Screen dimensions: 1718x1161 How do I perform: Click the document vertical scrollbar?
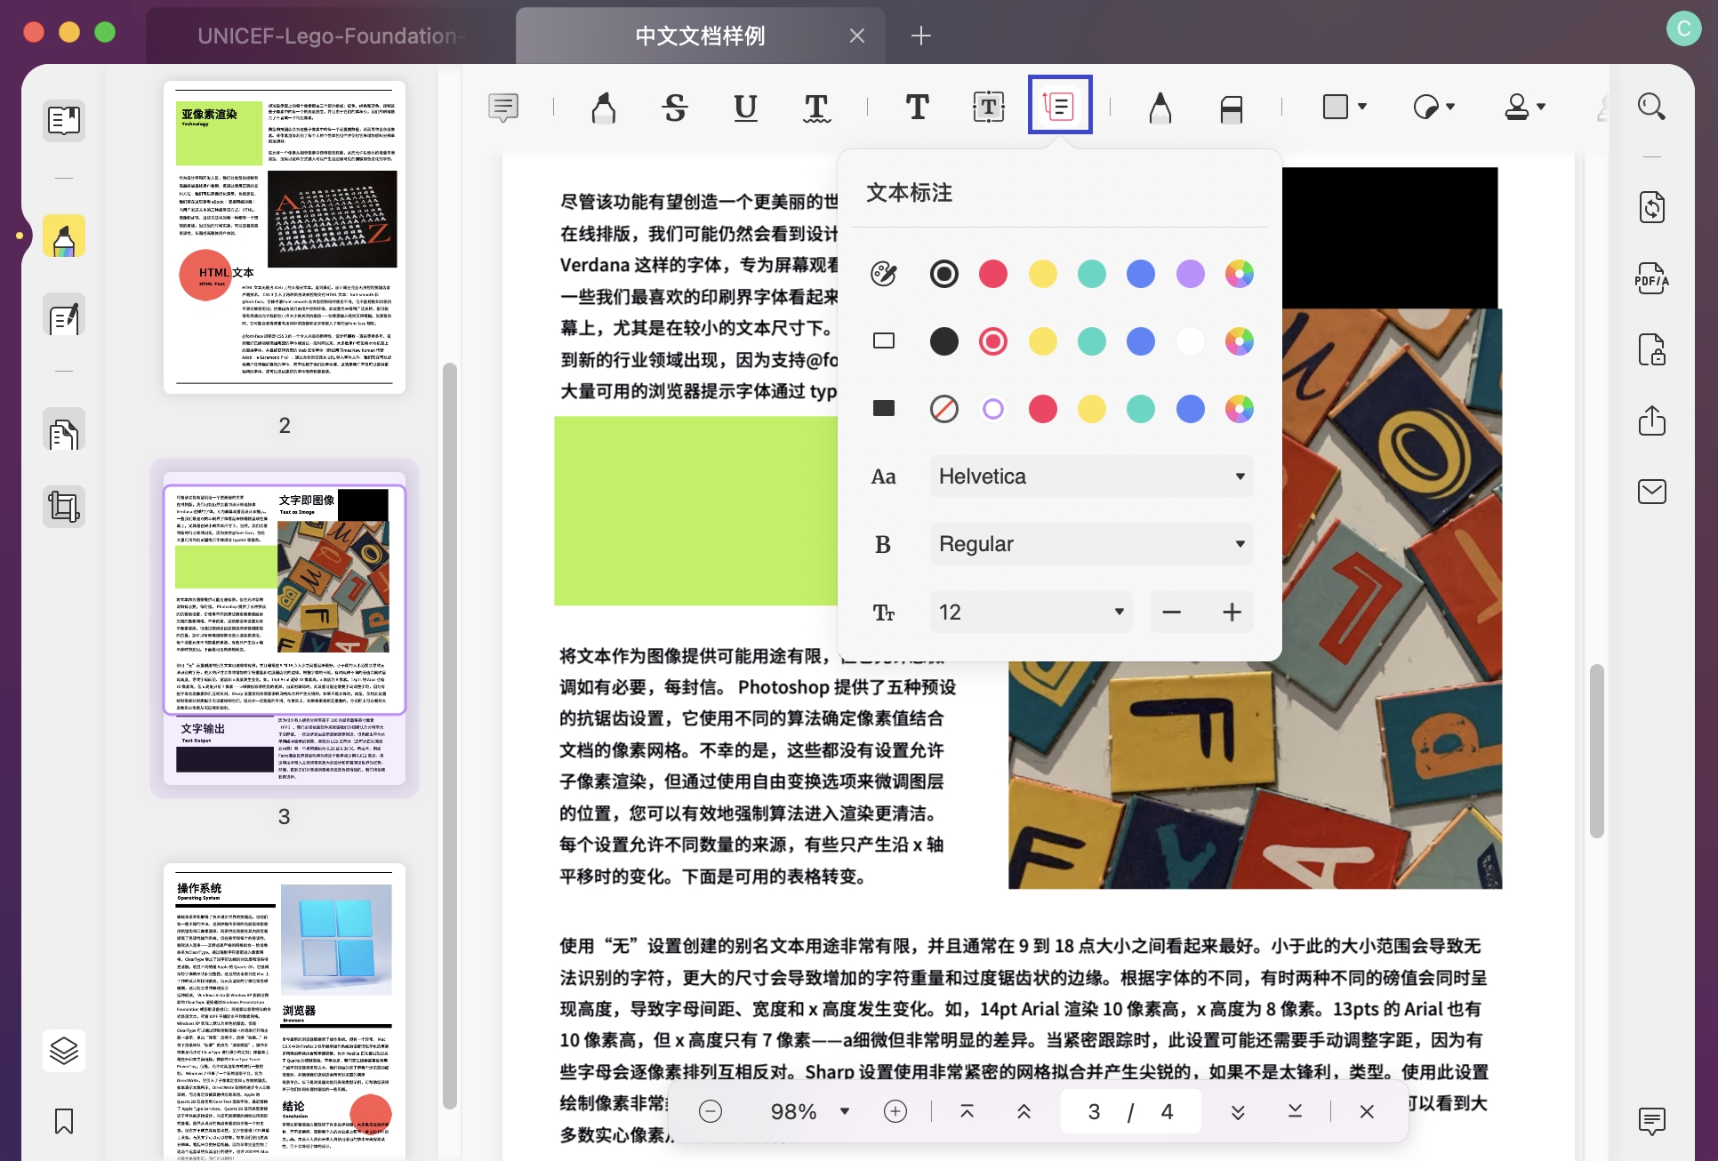point(1597,751)
